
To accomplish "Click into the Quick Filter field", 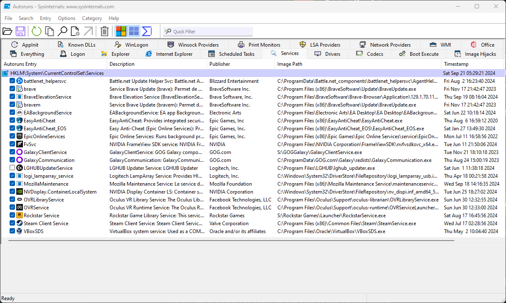I will [208, 32].
